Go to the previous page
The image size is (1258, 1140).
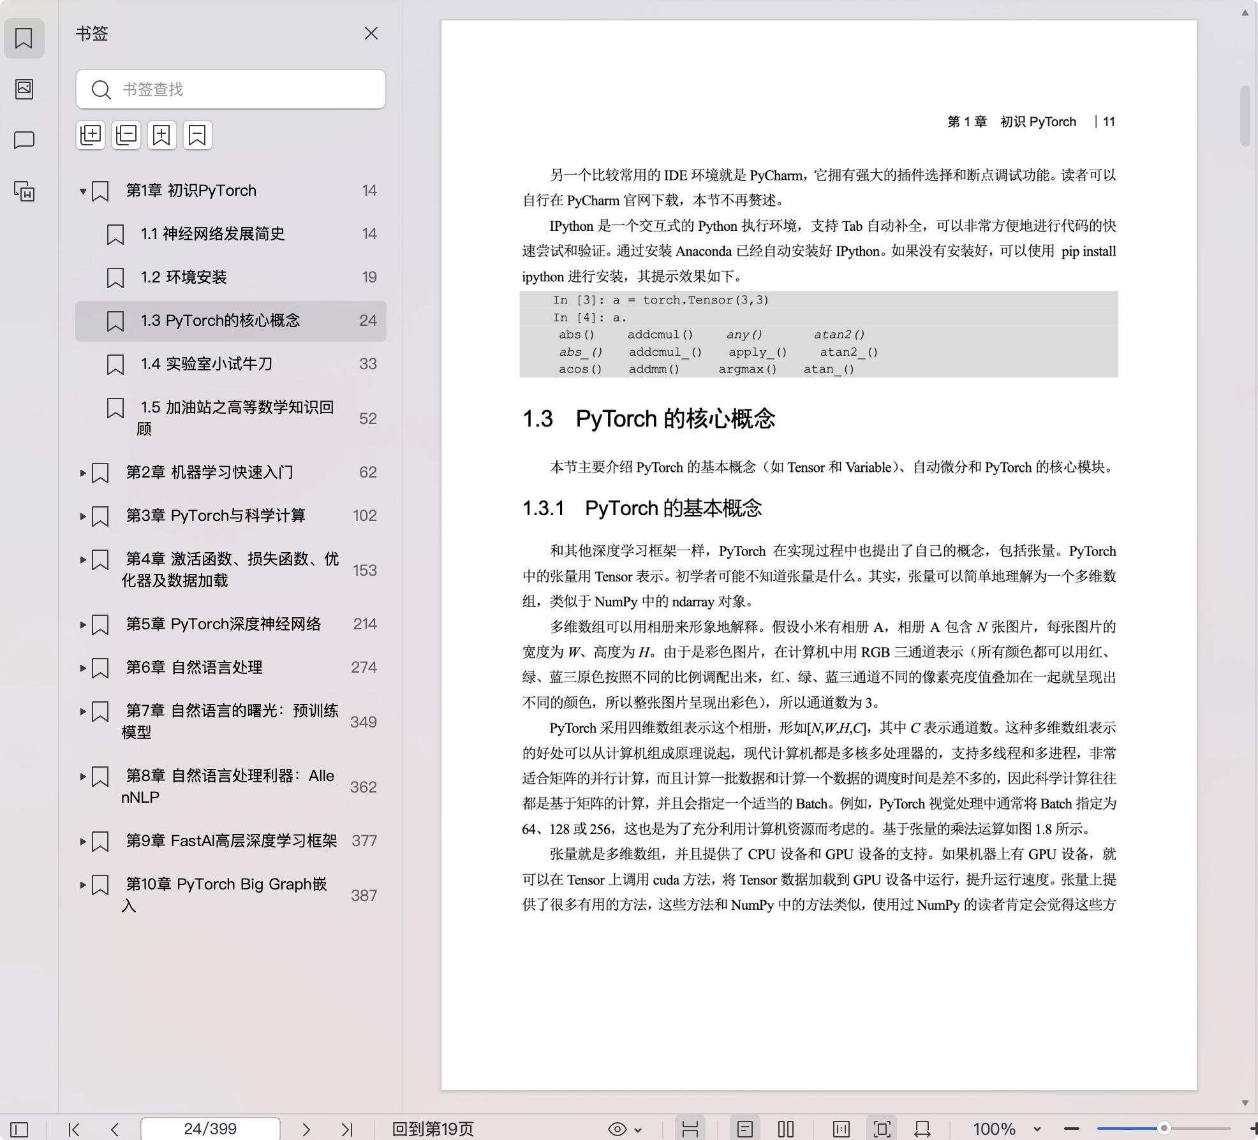point(115,1129)
